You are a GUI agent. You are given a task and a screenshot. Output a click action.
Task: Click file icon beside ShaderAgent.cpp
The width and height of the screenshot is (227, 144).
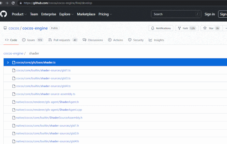click(x=14, y=110)
